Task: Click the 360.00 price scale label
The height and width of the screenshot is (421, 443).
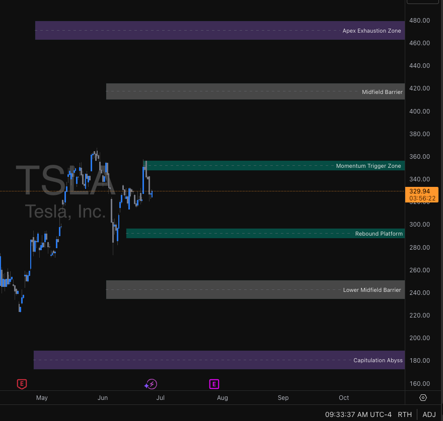Action: pyautogui.click(x=419, y=157)
